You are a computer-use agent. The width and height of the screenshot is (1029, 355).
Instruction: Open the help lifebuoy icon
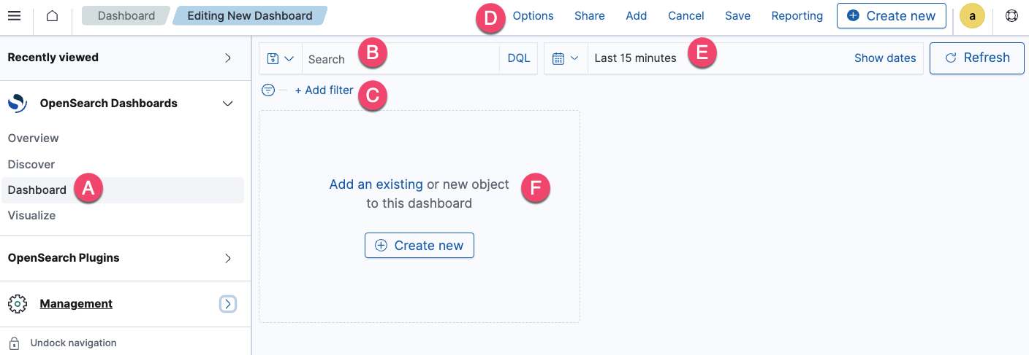[1011, 16]
